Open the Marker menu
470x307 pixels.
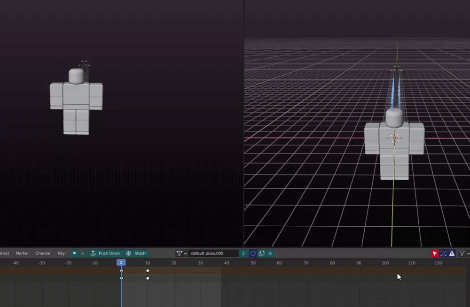point(22,253)
